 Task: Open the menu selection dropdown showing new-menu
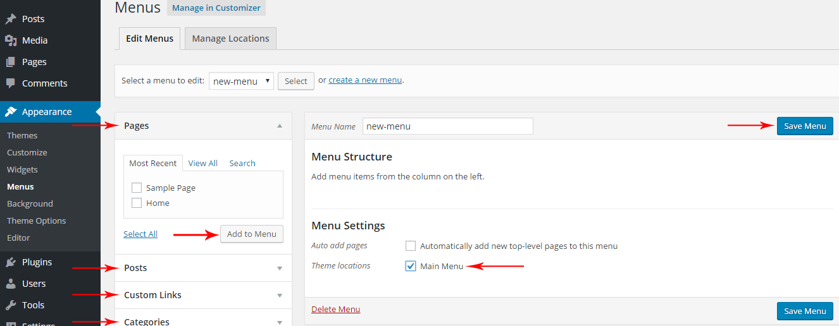pos(241,81)
